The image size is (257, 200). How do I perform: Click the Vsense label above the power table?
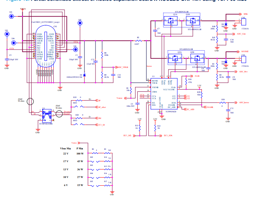pyautogui.click(x=74, y=143)
